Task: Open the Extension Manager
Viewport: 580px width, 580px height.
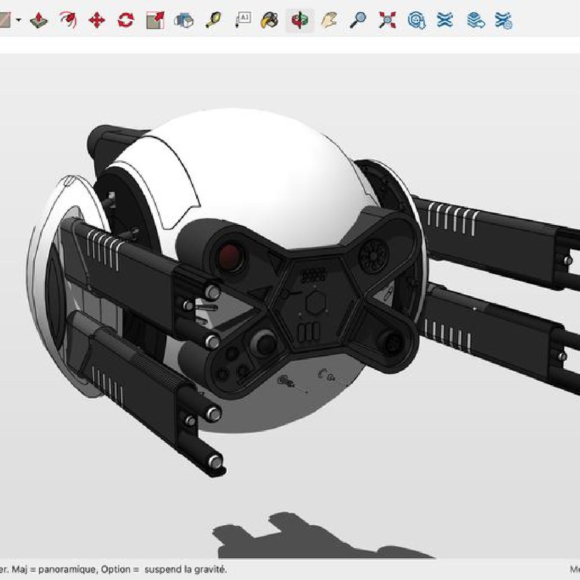Action: [x=504, y=20]
